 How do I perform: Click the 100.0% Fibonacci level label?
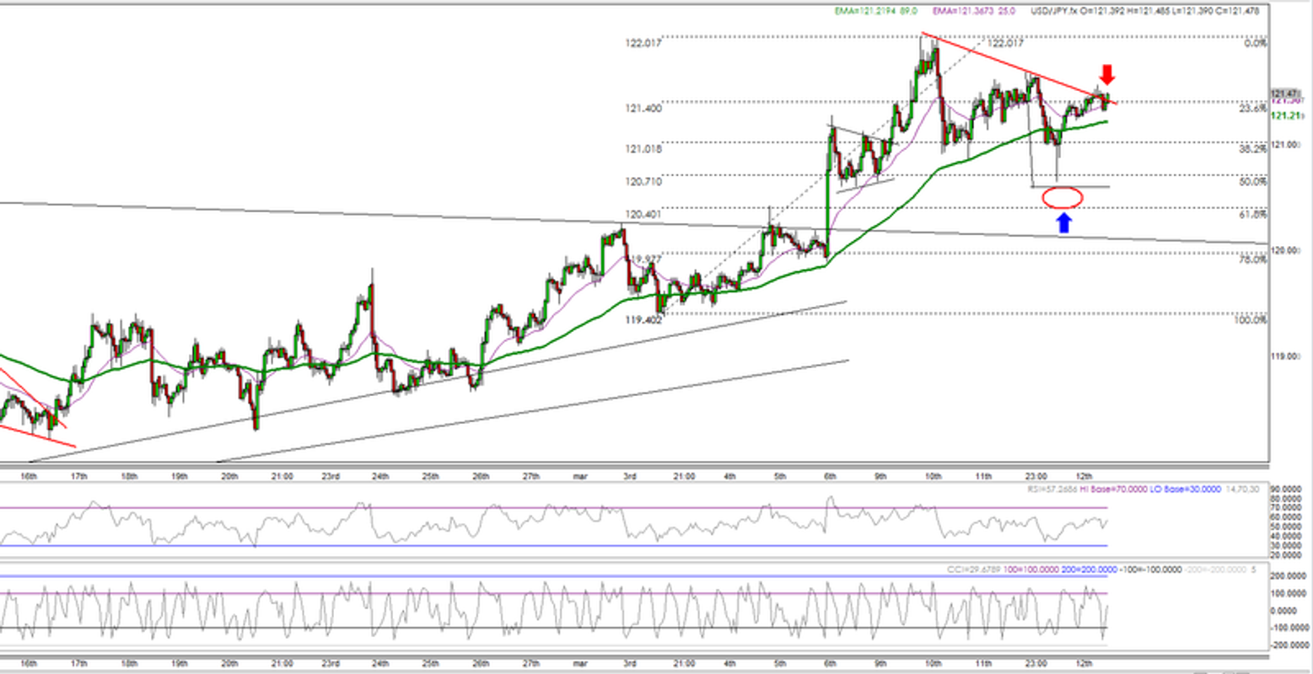(1251, 320)
